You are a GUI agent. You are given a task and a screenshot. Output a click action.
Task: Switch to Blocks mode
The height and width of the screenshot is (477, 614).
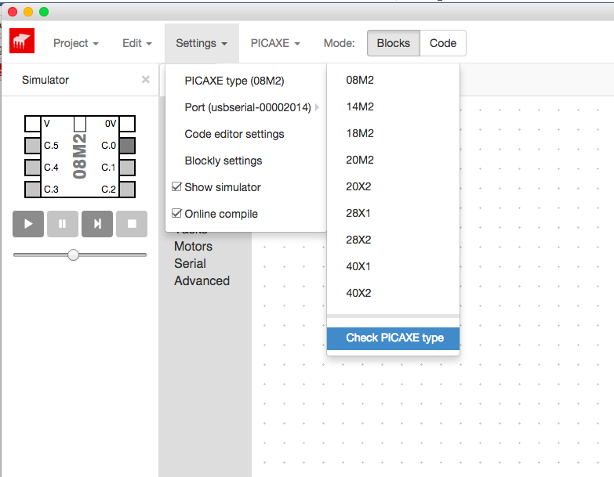[394, 43]
